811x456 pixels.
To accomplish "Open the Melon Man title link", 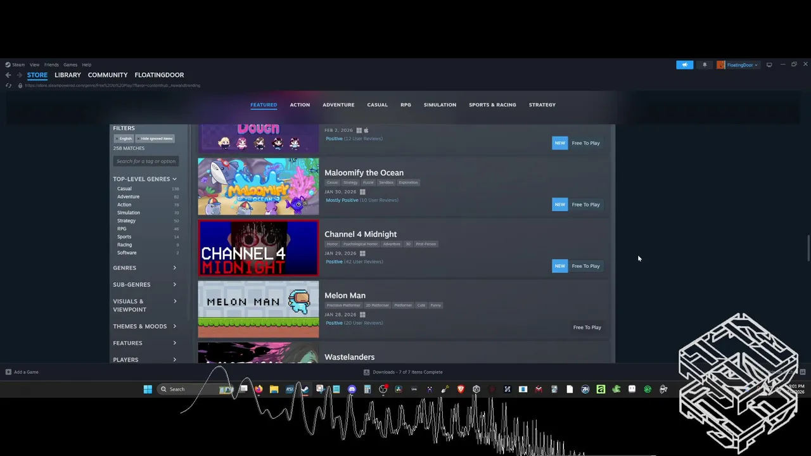I will [345, 295].
